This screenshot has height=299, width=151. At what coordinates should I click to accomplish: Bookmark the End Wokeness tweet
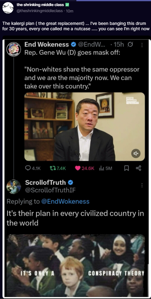click(126, 168)
